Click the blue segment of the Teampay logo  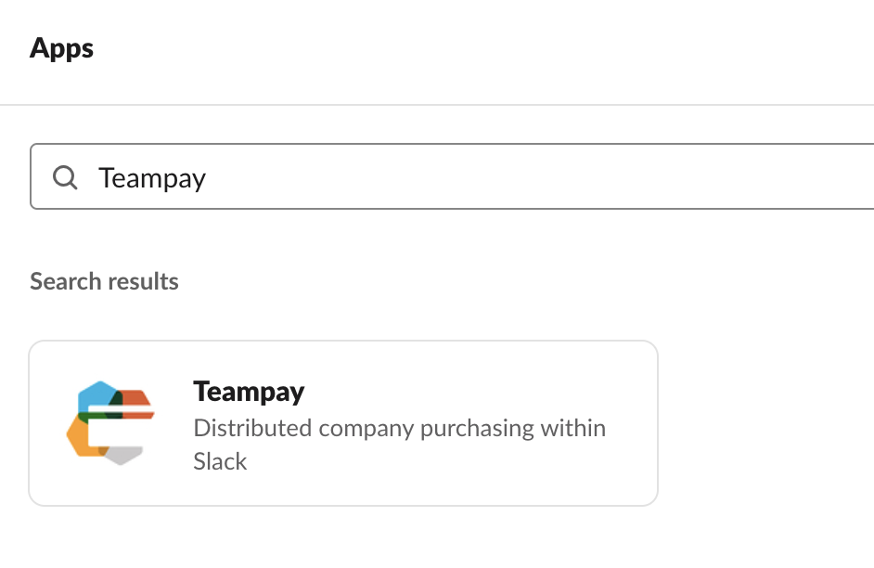(97, 394)
